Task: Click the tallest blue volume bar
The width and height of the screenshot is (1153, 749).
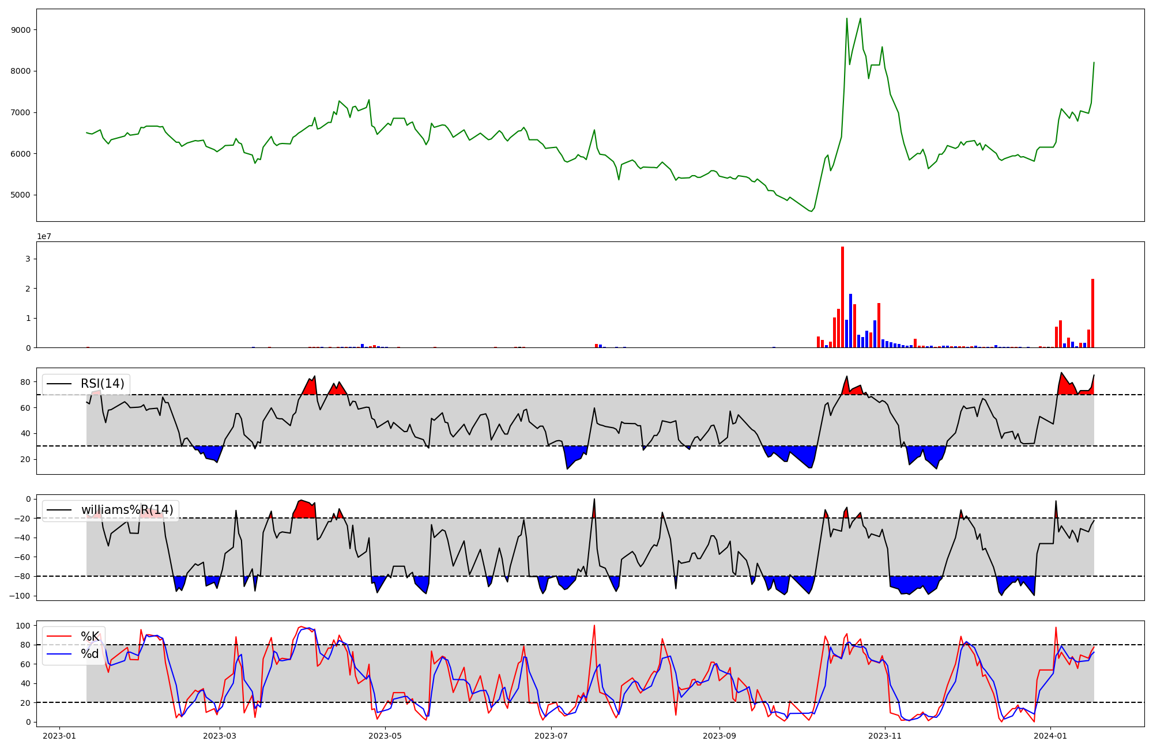Action: 850,320
